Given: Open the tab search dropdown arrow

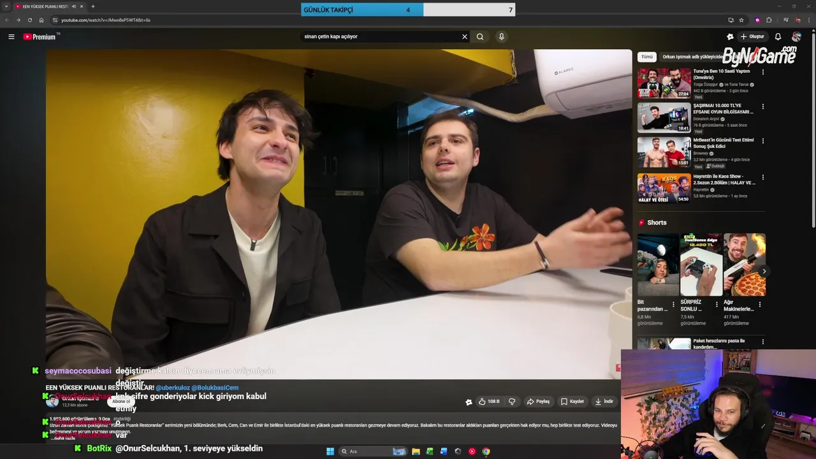Looking at the screenshot, I should (x=6, y=6).
